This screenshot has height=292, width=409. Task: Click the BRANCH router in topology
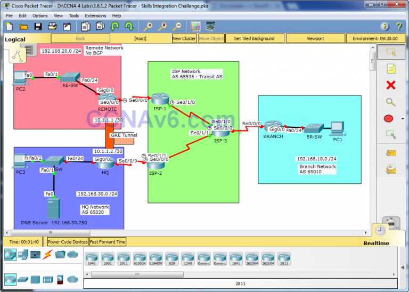pos(273,127)
